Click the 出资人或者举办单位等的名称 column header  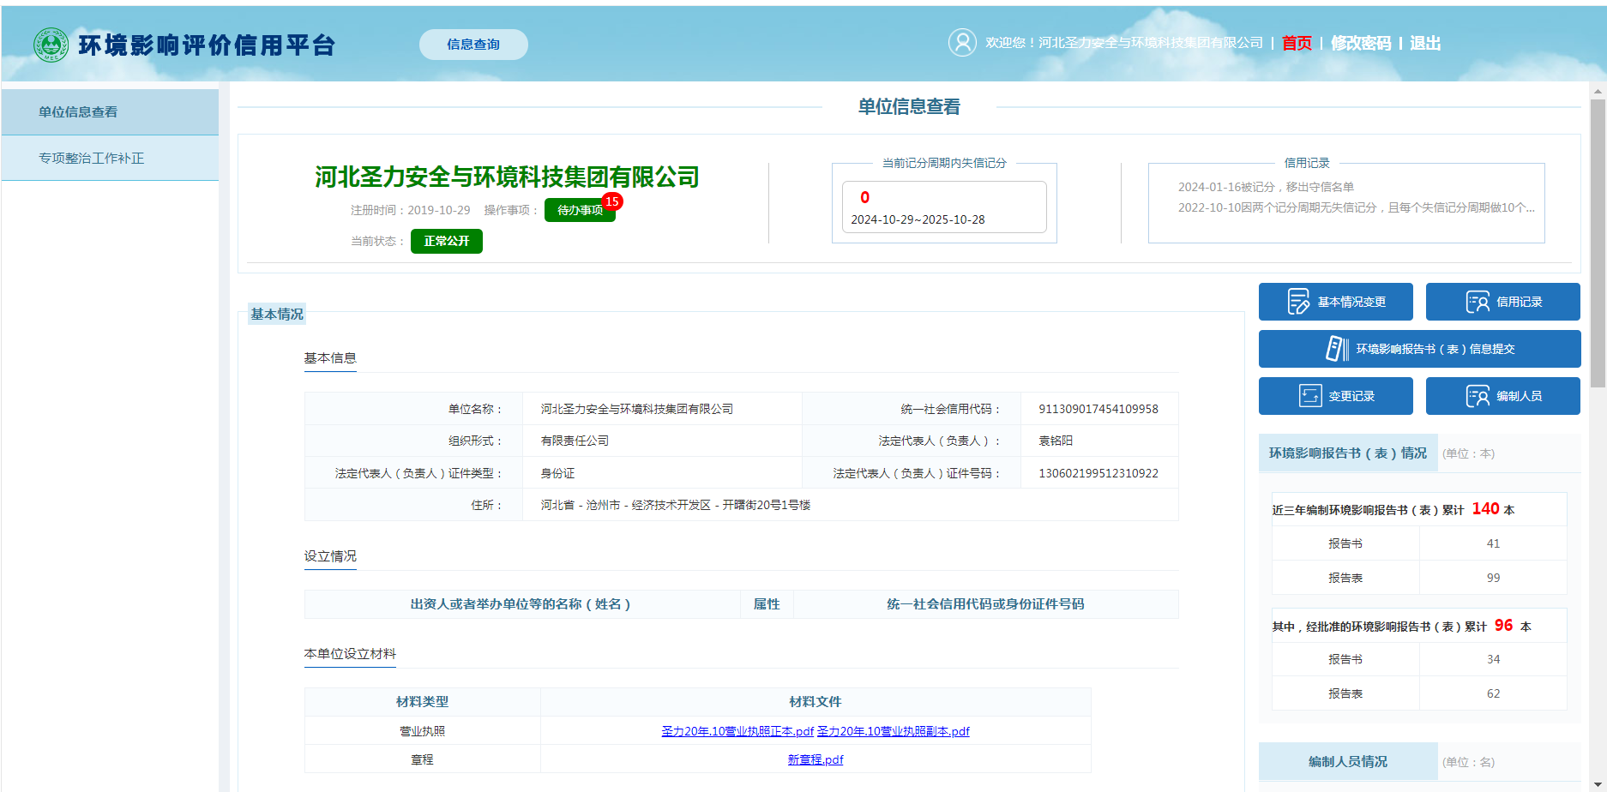coord(521,604)
